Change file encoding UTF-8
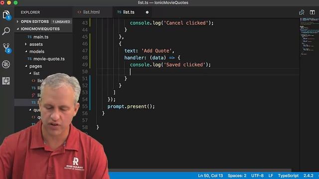This screenshot has width=319, height=179. tap(257, 176)
